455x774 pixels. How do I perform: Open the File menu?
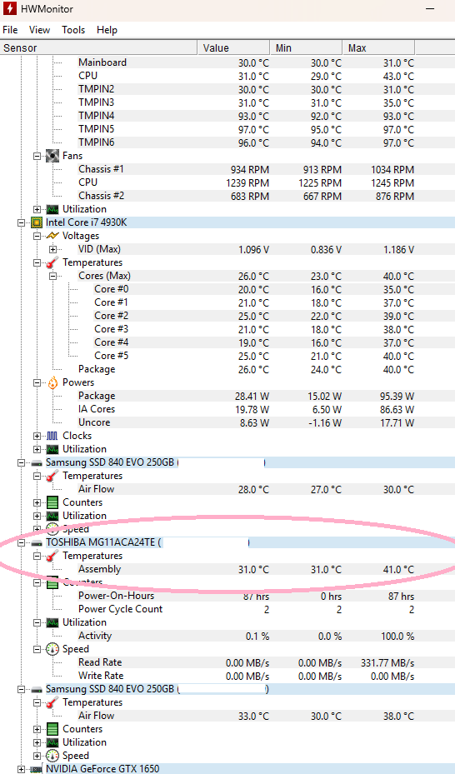10,30
